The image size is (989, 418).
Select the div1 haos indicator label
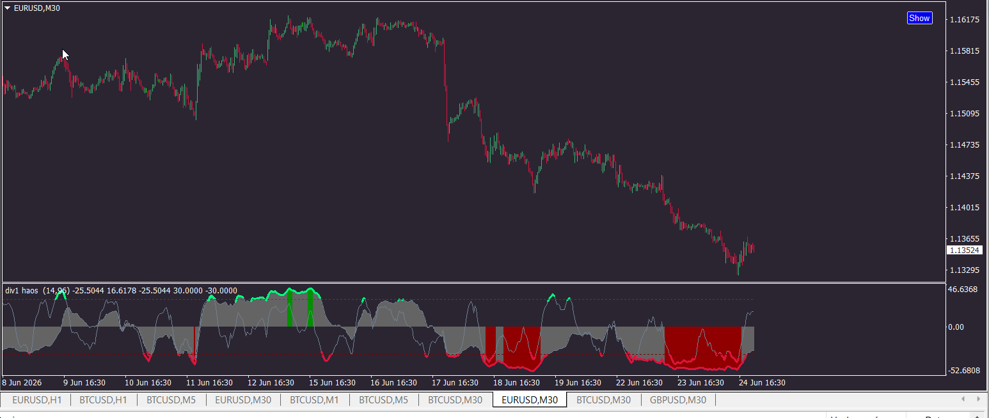(22, 290)
